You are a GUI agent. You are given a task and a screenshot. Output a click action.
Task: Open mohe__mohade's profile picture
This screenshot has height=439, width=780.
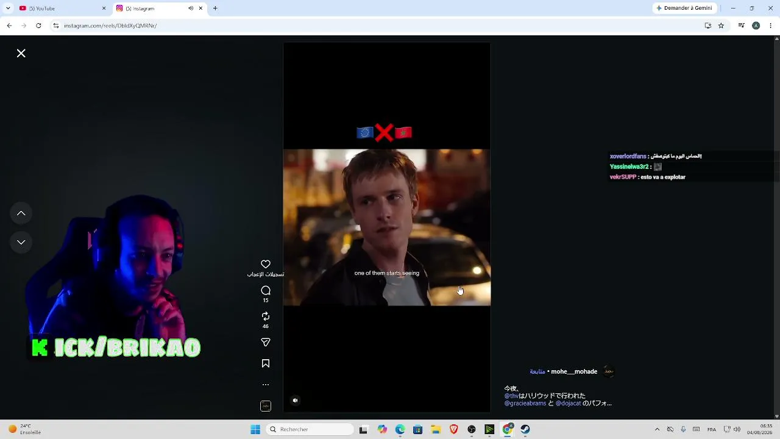click(x=608, y=371)
